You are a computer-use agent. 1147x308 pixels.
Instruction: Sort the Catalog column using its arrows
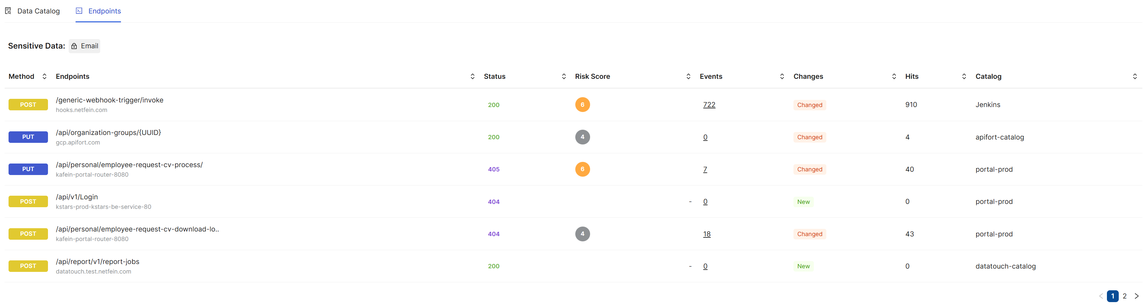point(1135,77)
